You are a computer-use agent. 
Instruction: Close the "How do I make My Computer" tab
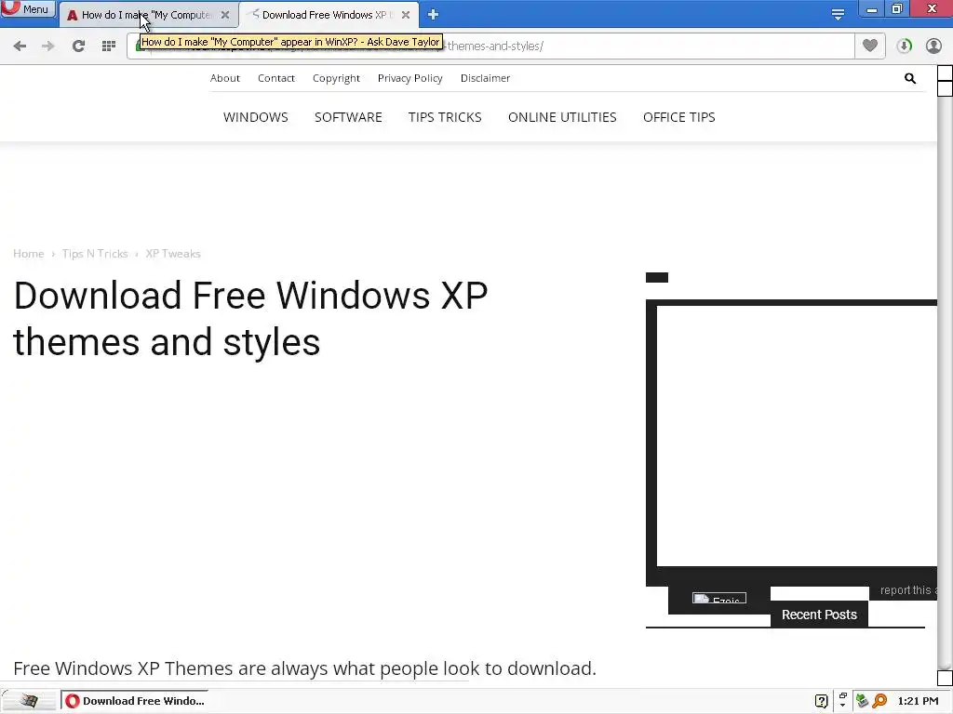pos(225,15)
